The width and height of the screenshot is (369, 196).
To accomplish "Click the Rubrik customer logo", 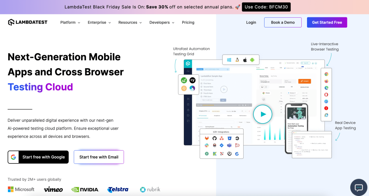I will click(x=150, y=190).
